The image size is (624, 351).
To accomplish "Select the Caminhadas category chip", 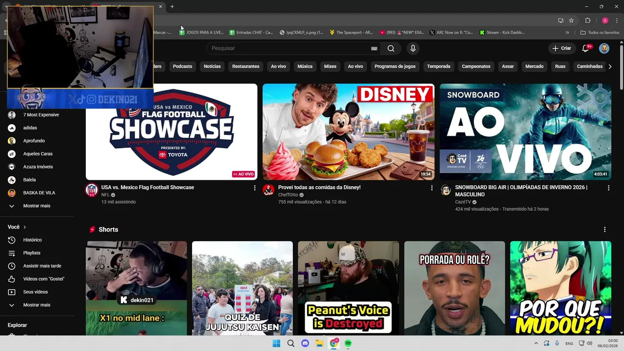I will (x=590, y=66).
